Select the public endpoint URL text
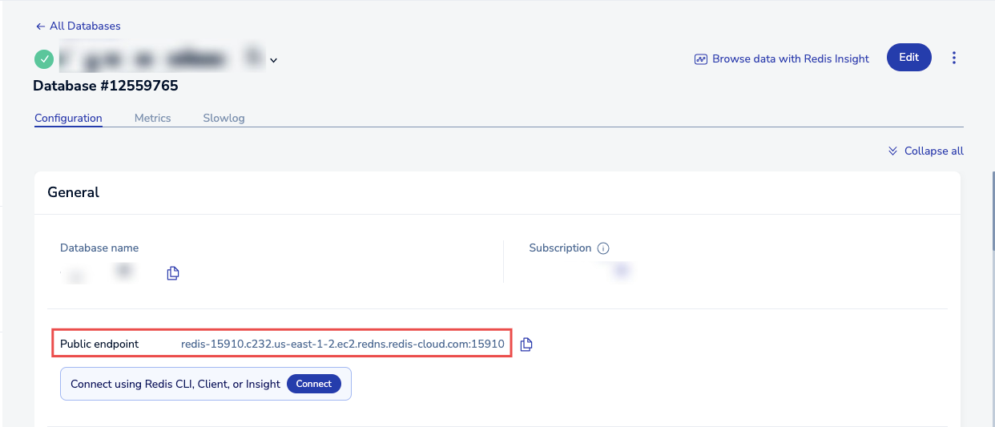The height and width of the screenshot is (427, 995). (x=342, y=344)
